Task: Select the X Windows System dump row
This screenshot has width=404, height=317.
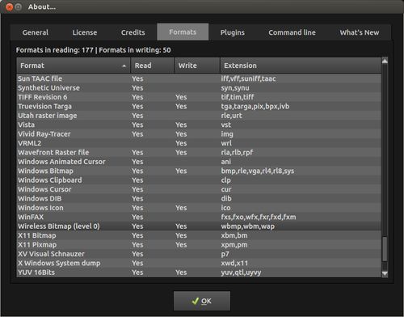Action: [199, 263]
